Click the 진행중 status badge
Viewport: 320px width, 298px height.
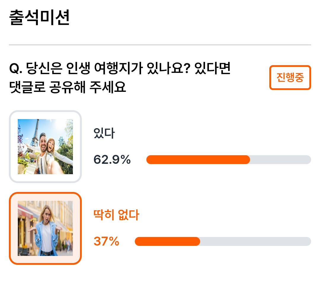(x=290, y=78)
